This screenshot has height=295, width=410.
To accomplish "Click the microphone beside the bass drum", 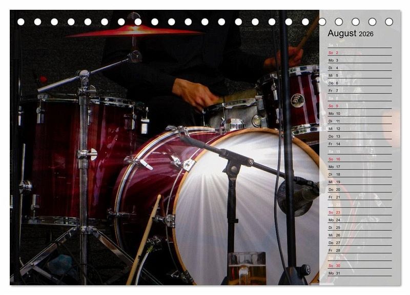I will pos(296,195).
